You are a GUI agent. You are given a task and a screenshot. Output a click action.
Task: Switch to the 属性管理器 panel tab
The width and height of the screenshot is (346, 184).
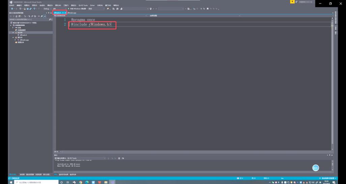pos(30,175)
